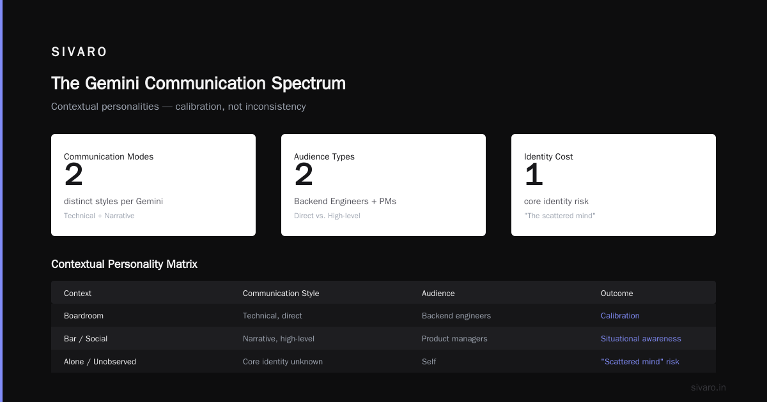Viewport: 767px width, 402px height.
Task: Select the 'Self' audience cell
Action: pyautogui.click(x=429, y=362)
